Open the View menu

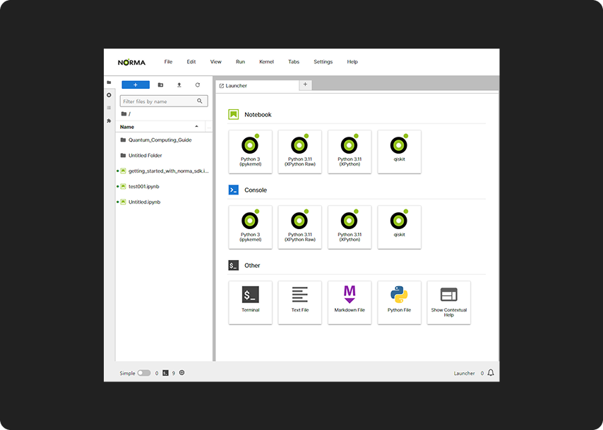[216, 62]
